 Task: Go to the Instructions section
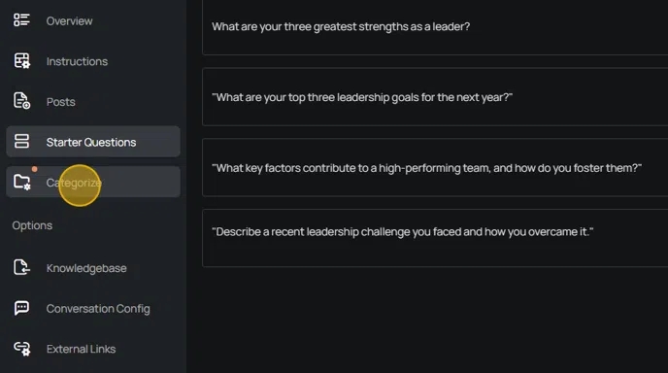(x=77, y=61)
